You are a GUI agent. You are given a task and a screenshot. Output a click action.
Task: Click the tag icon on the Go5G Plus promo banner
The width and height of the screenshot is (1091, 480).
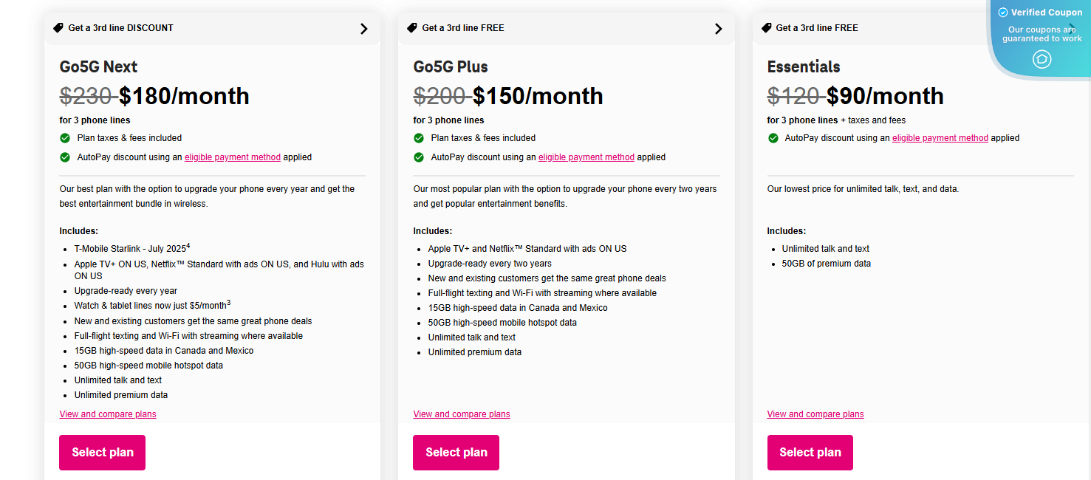coord(411,27)
